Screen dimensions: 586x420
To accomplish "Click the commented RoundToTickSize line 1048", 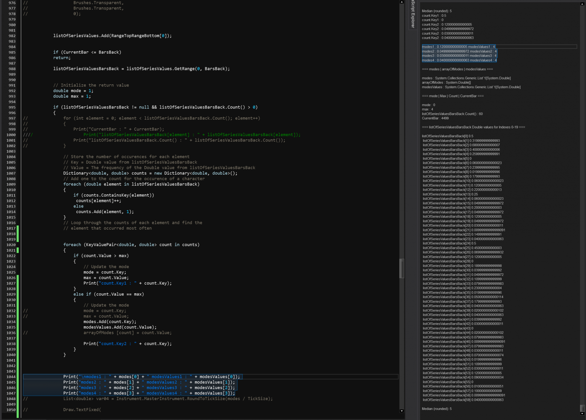I will click(168, 399).
